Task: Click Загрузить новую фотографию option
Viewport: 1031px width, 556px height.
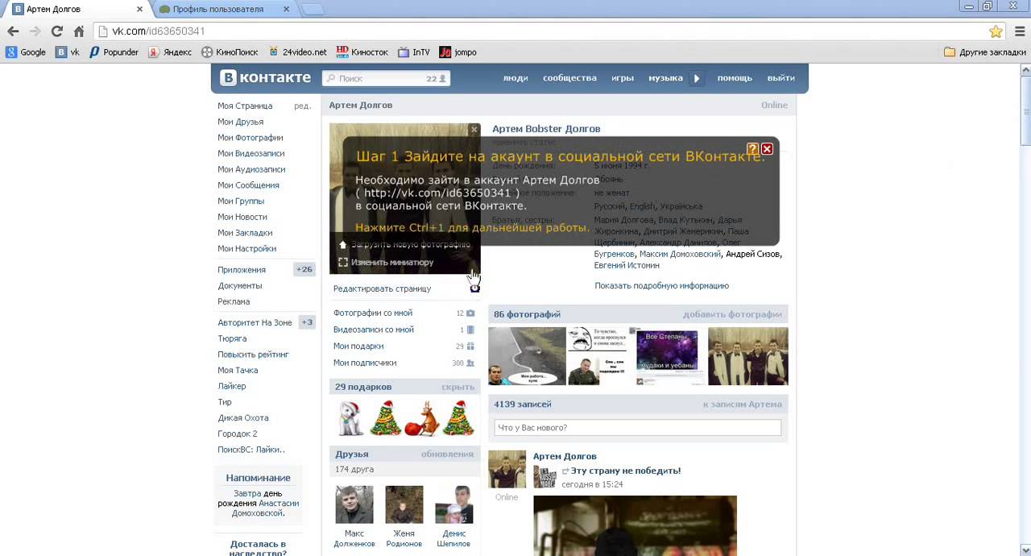Action: tap(404, 244)
